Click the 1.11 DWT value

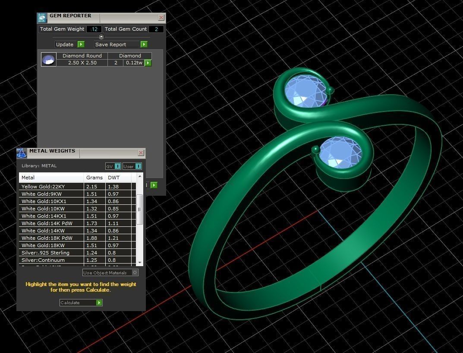[113, 223]
